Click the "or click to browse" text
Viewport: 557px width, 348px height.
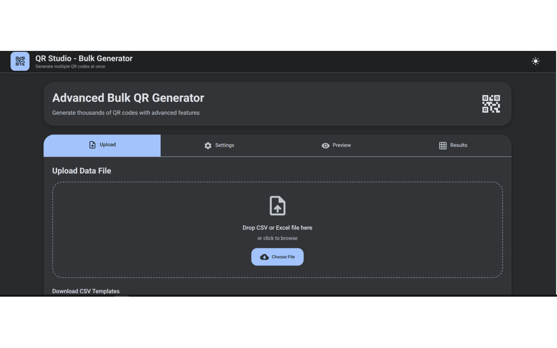(x=277, y=238)
